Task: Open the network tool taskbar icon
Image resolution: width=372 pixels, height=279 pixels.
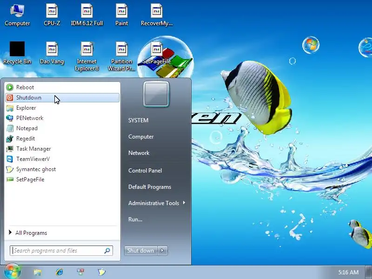Action: coord(80,272)
